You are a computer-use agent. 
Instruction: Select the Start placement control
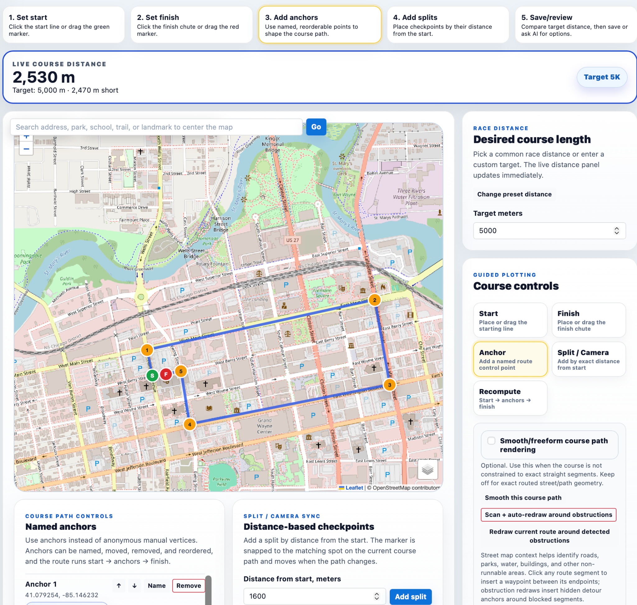[x=510, y=320]
